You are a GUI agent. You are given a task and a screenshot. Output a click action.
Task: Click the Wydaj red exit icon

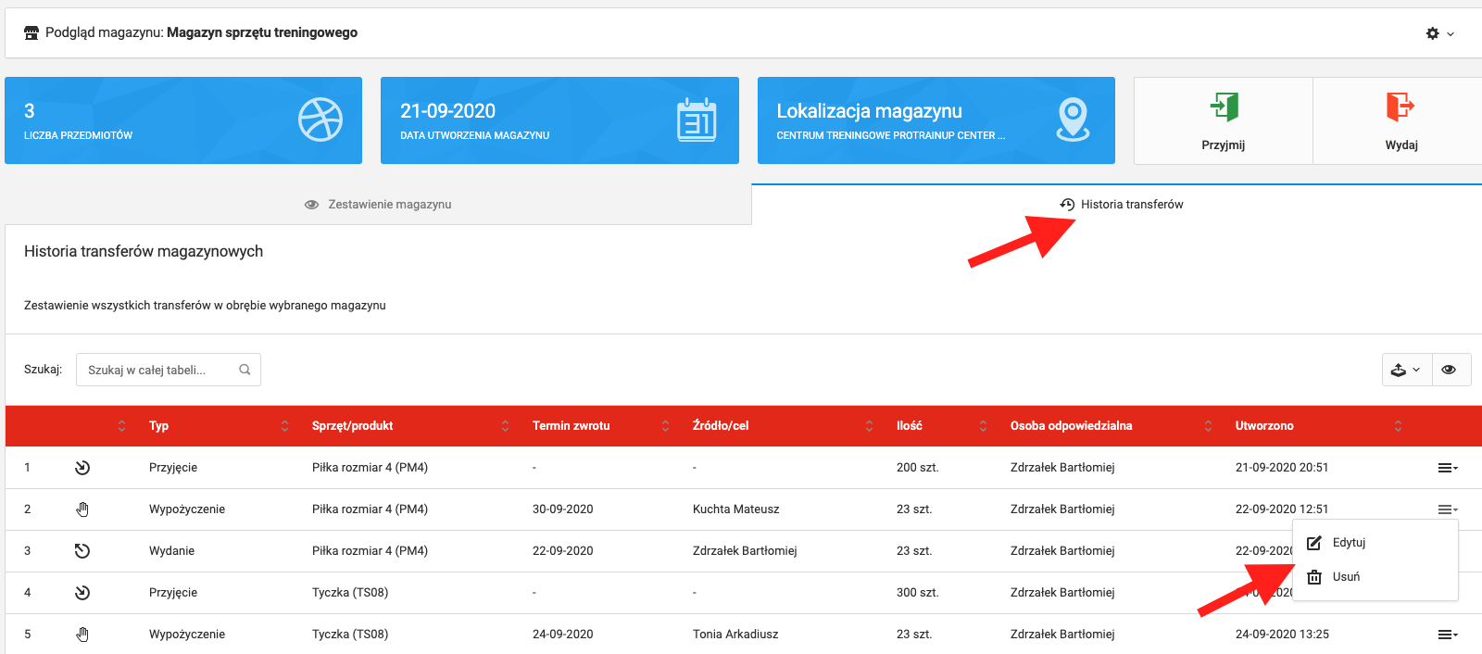pos(1400,107)
